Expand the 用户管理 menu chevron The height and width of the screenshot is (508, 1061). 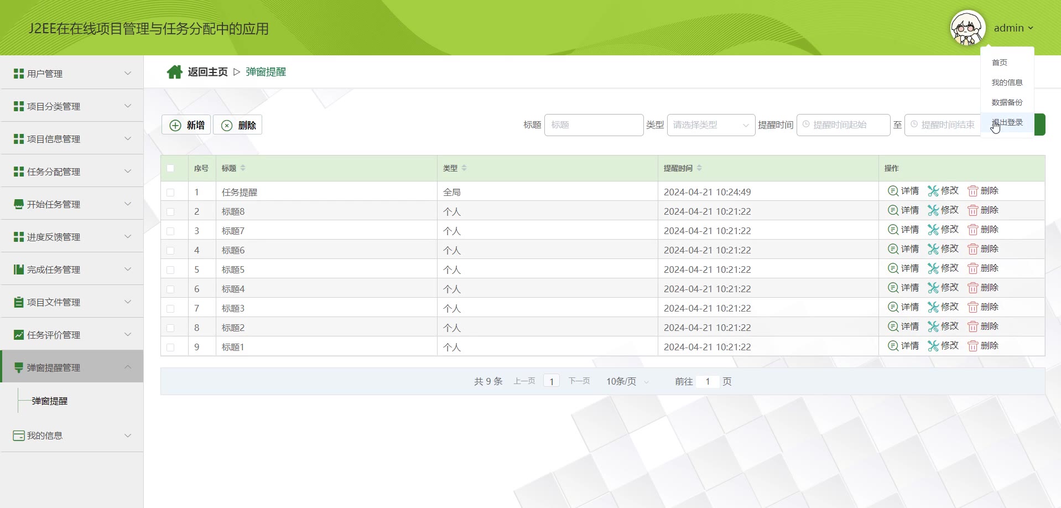(x=128, y=73)
